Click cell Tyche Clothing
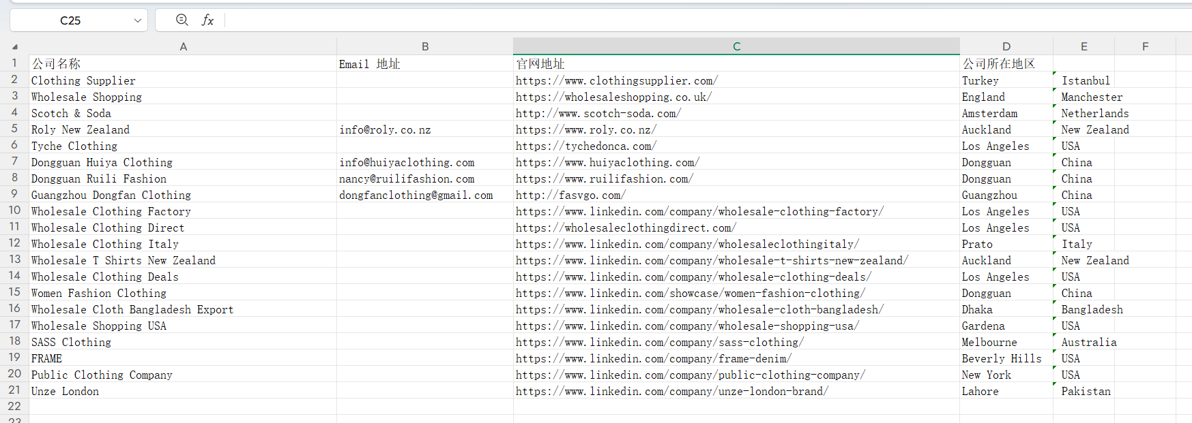Screen dimensions: 1192x423 coord(183,146)
